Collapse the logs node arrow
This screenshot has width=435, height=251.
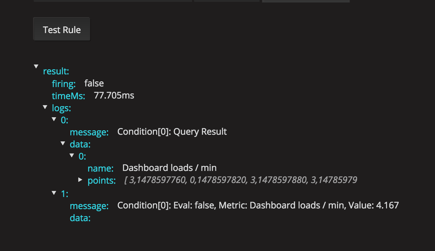[x=45, y=107]
